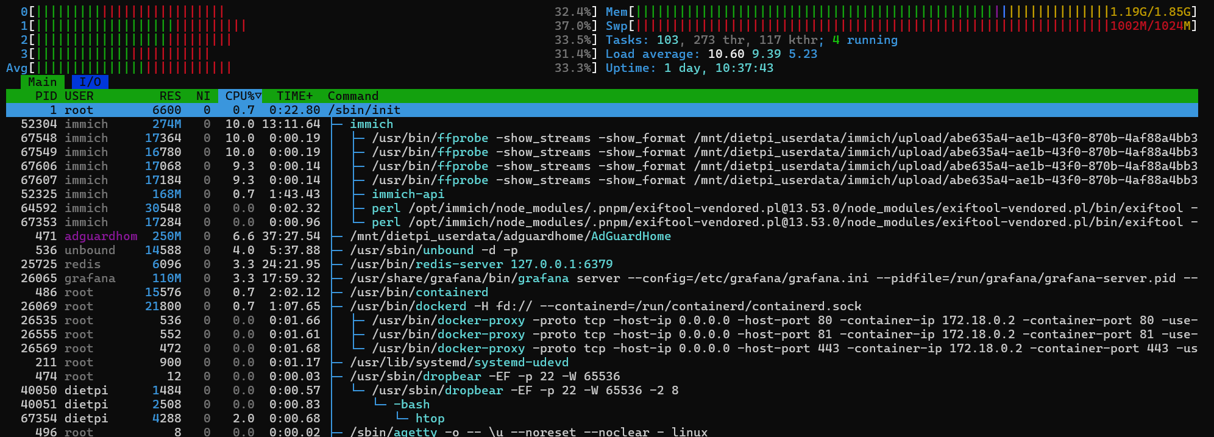
Task: Select the immich-api process row
Action: tap(408, 194)
